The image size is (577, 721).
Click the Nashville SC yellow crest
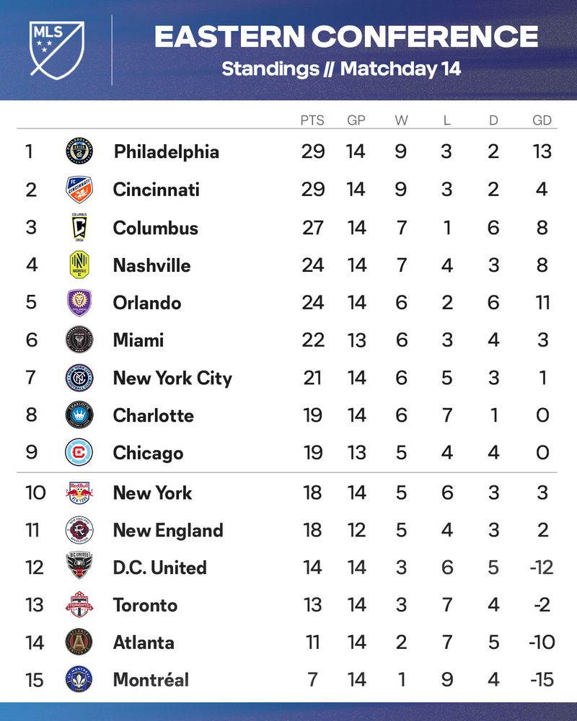[79, 265]
